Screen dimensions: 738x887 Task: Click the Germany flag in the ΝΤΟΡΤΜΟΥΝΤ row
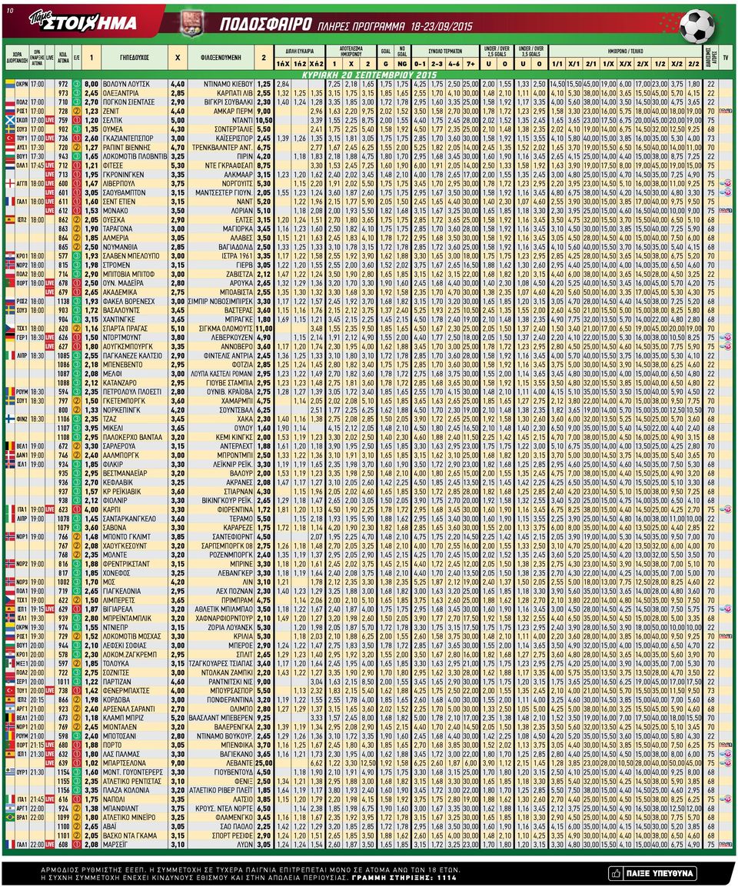point(9,337)
